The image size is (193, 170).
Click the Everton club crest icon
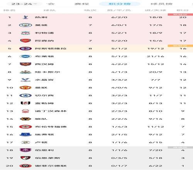click(x=25, y=134)
